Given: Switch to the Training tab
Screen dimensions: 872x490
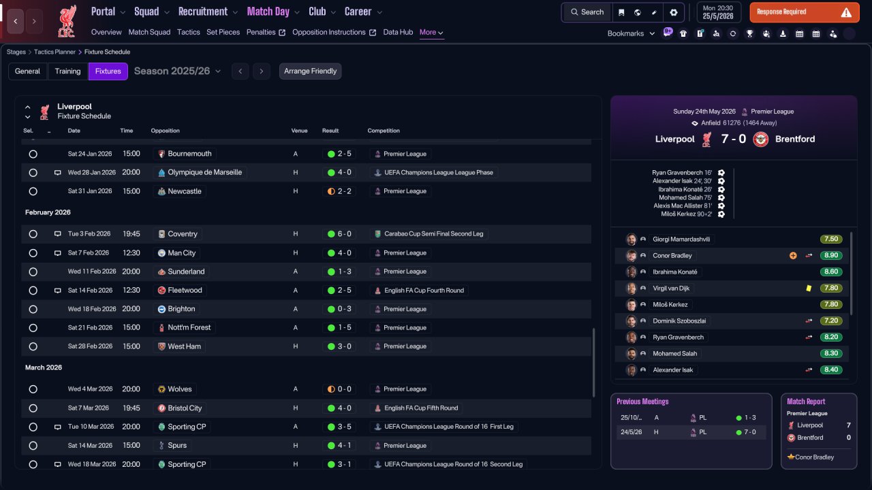Looking at the screenshot, I should click(x=67, y=71).
